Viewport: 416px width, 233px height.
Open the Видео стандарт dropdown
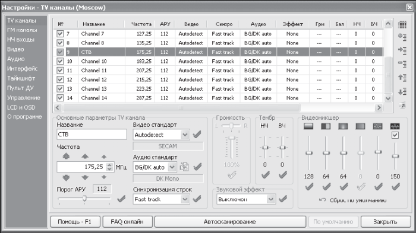(x=185, y=135)
